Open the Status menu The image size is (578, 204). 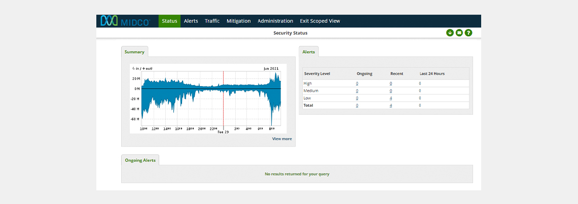point(169,21)
